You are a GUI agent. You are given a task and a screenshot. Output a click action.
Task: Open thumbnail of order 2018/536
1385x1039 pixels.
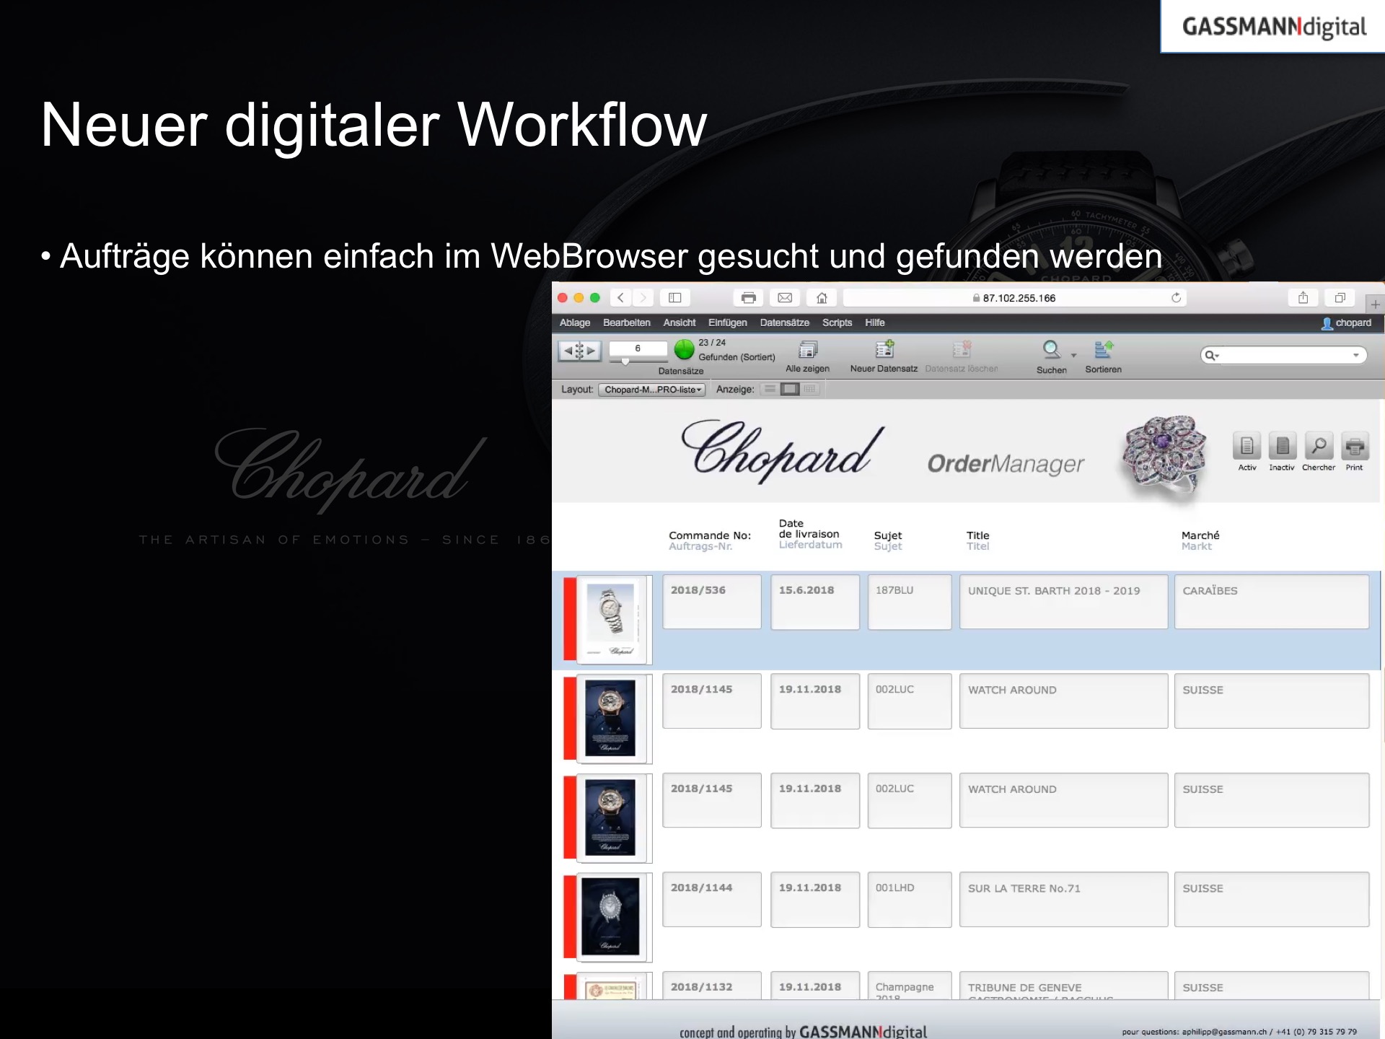click(x=611, y=619)
